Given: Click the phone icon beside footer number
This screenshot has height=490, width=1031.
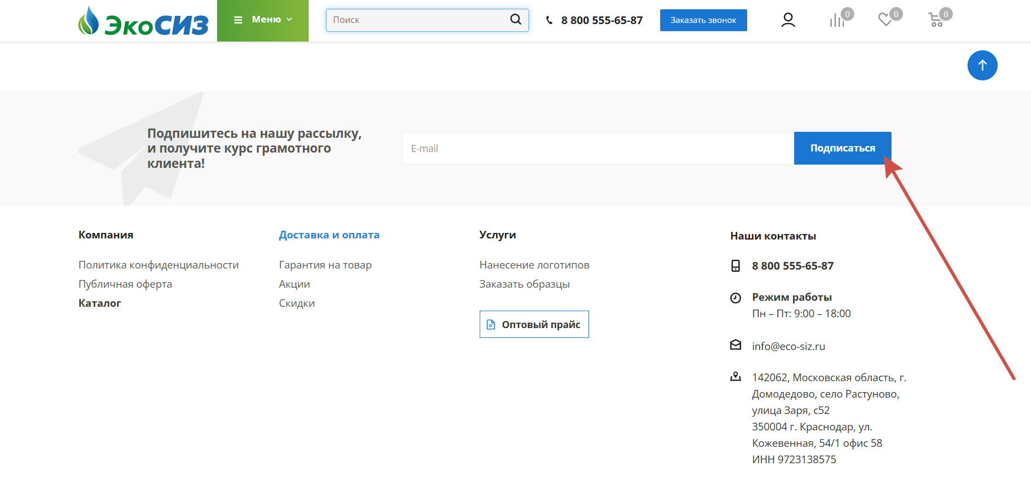Looking at the screenshot, I should pyautogui.click(x=736, y=266).
